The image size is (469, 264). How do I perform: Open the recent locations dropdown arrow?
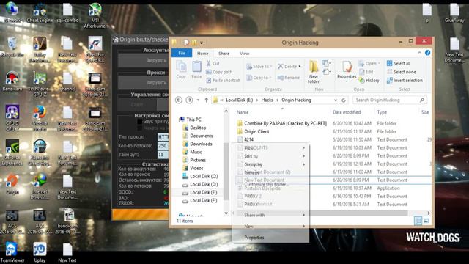pos(198,100)
